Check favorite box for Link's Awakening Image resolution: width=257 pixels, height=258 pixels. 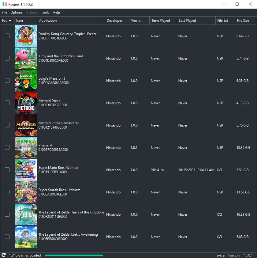pyautogui.click(x=7, y=237)
